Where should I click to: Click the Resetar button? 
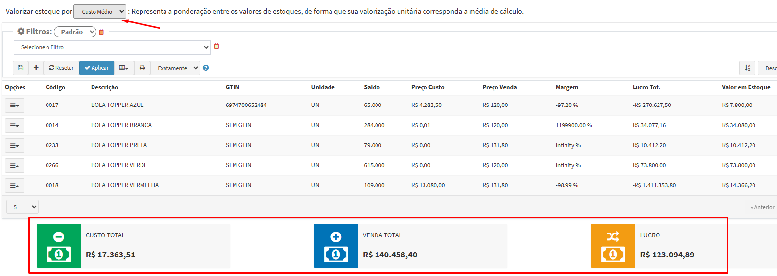(61, 68)
